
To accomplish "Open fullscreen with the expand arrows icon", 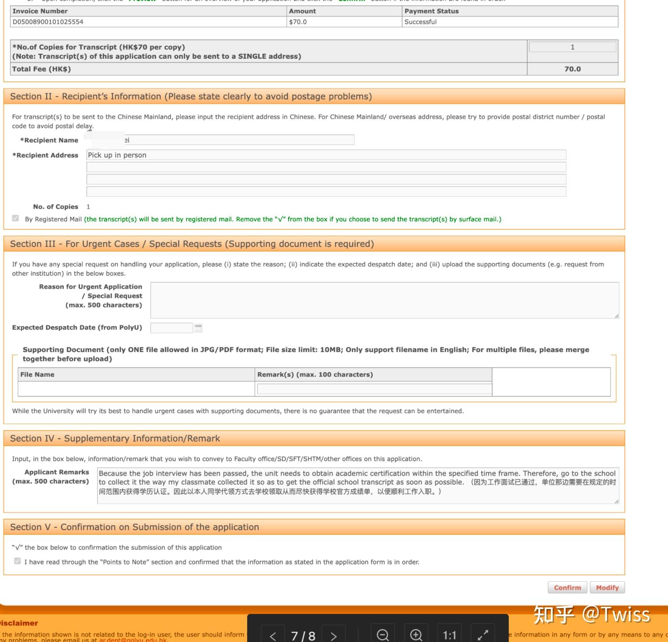I will tap(483, 634).
